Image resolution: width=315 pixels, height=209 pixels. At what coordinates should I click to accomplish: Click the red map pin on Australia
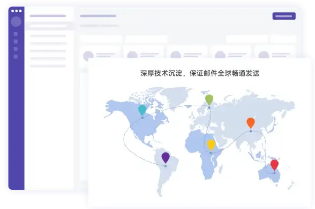[x=274, y=165]
